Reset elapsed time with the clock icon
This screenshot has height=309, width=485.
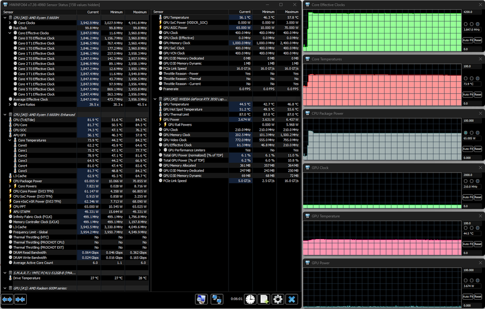[250, 299]
